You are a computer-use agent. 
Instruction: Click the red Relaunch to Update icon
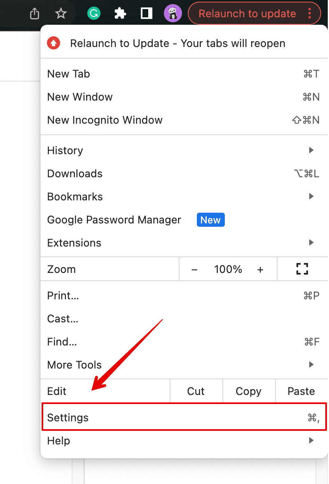click(x=54, y=43)
